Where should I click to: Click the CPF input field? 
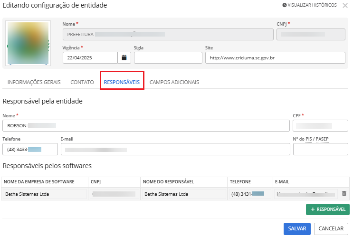pos(320,125)
